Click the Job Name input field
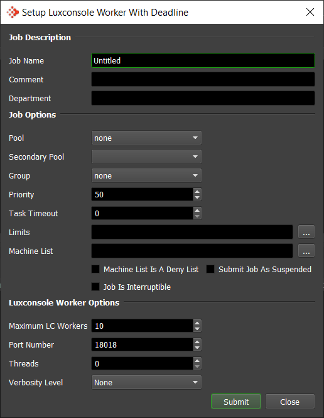The image size is (324, 418). [203, 60]
